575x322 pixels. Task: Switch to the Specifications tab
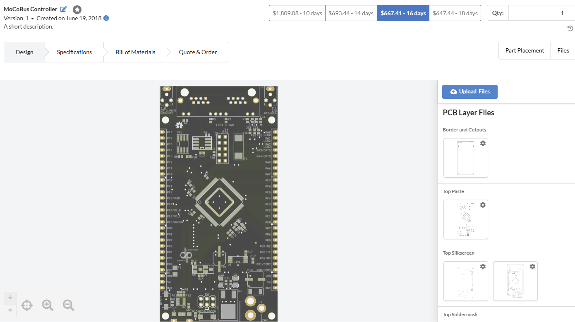(x=74, y=52)
